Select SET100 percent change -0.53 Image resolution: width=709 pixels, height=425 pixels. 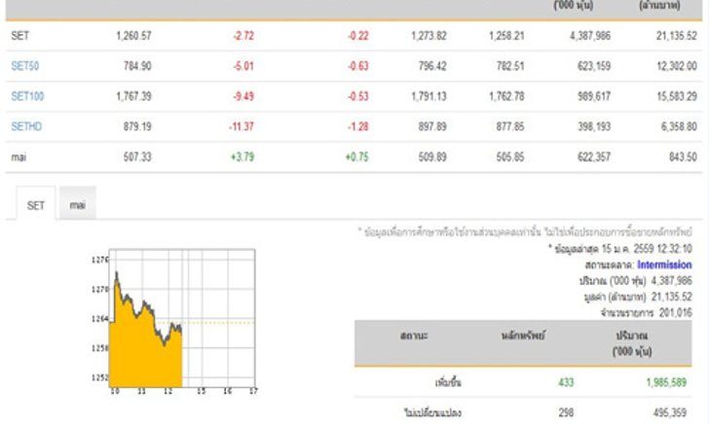click(x=358, y=96)
